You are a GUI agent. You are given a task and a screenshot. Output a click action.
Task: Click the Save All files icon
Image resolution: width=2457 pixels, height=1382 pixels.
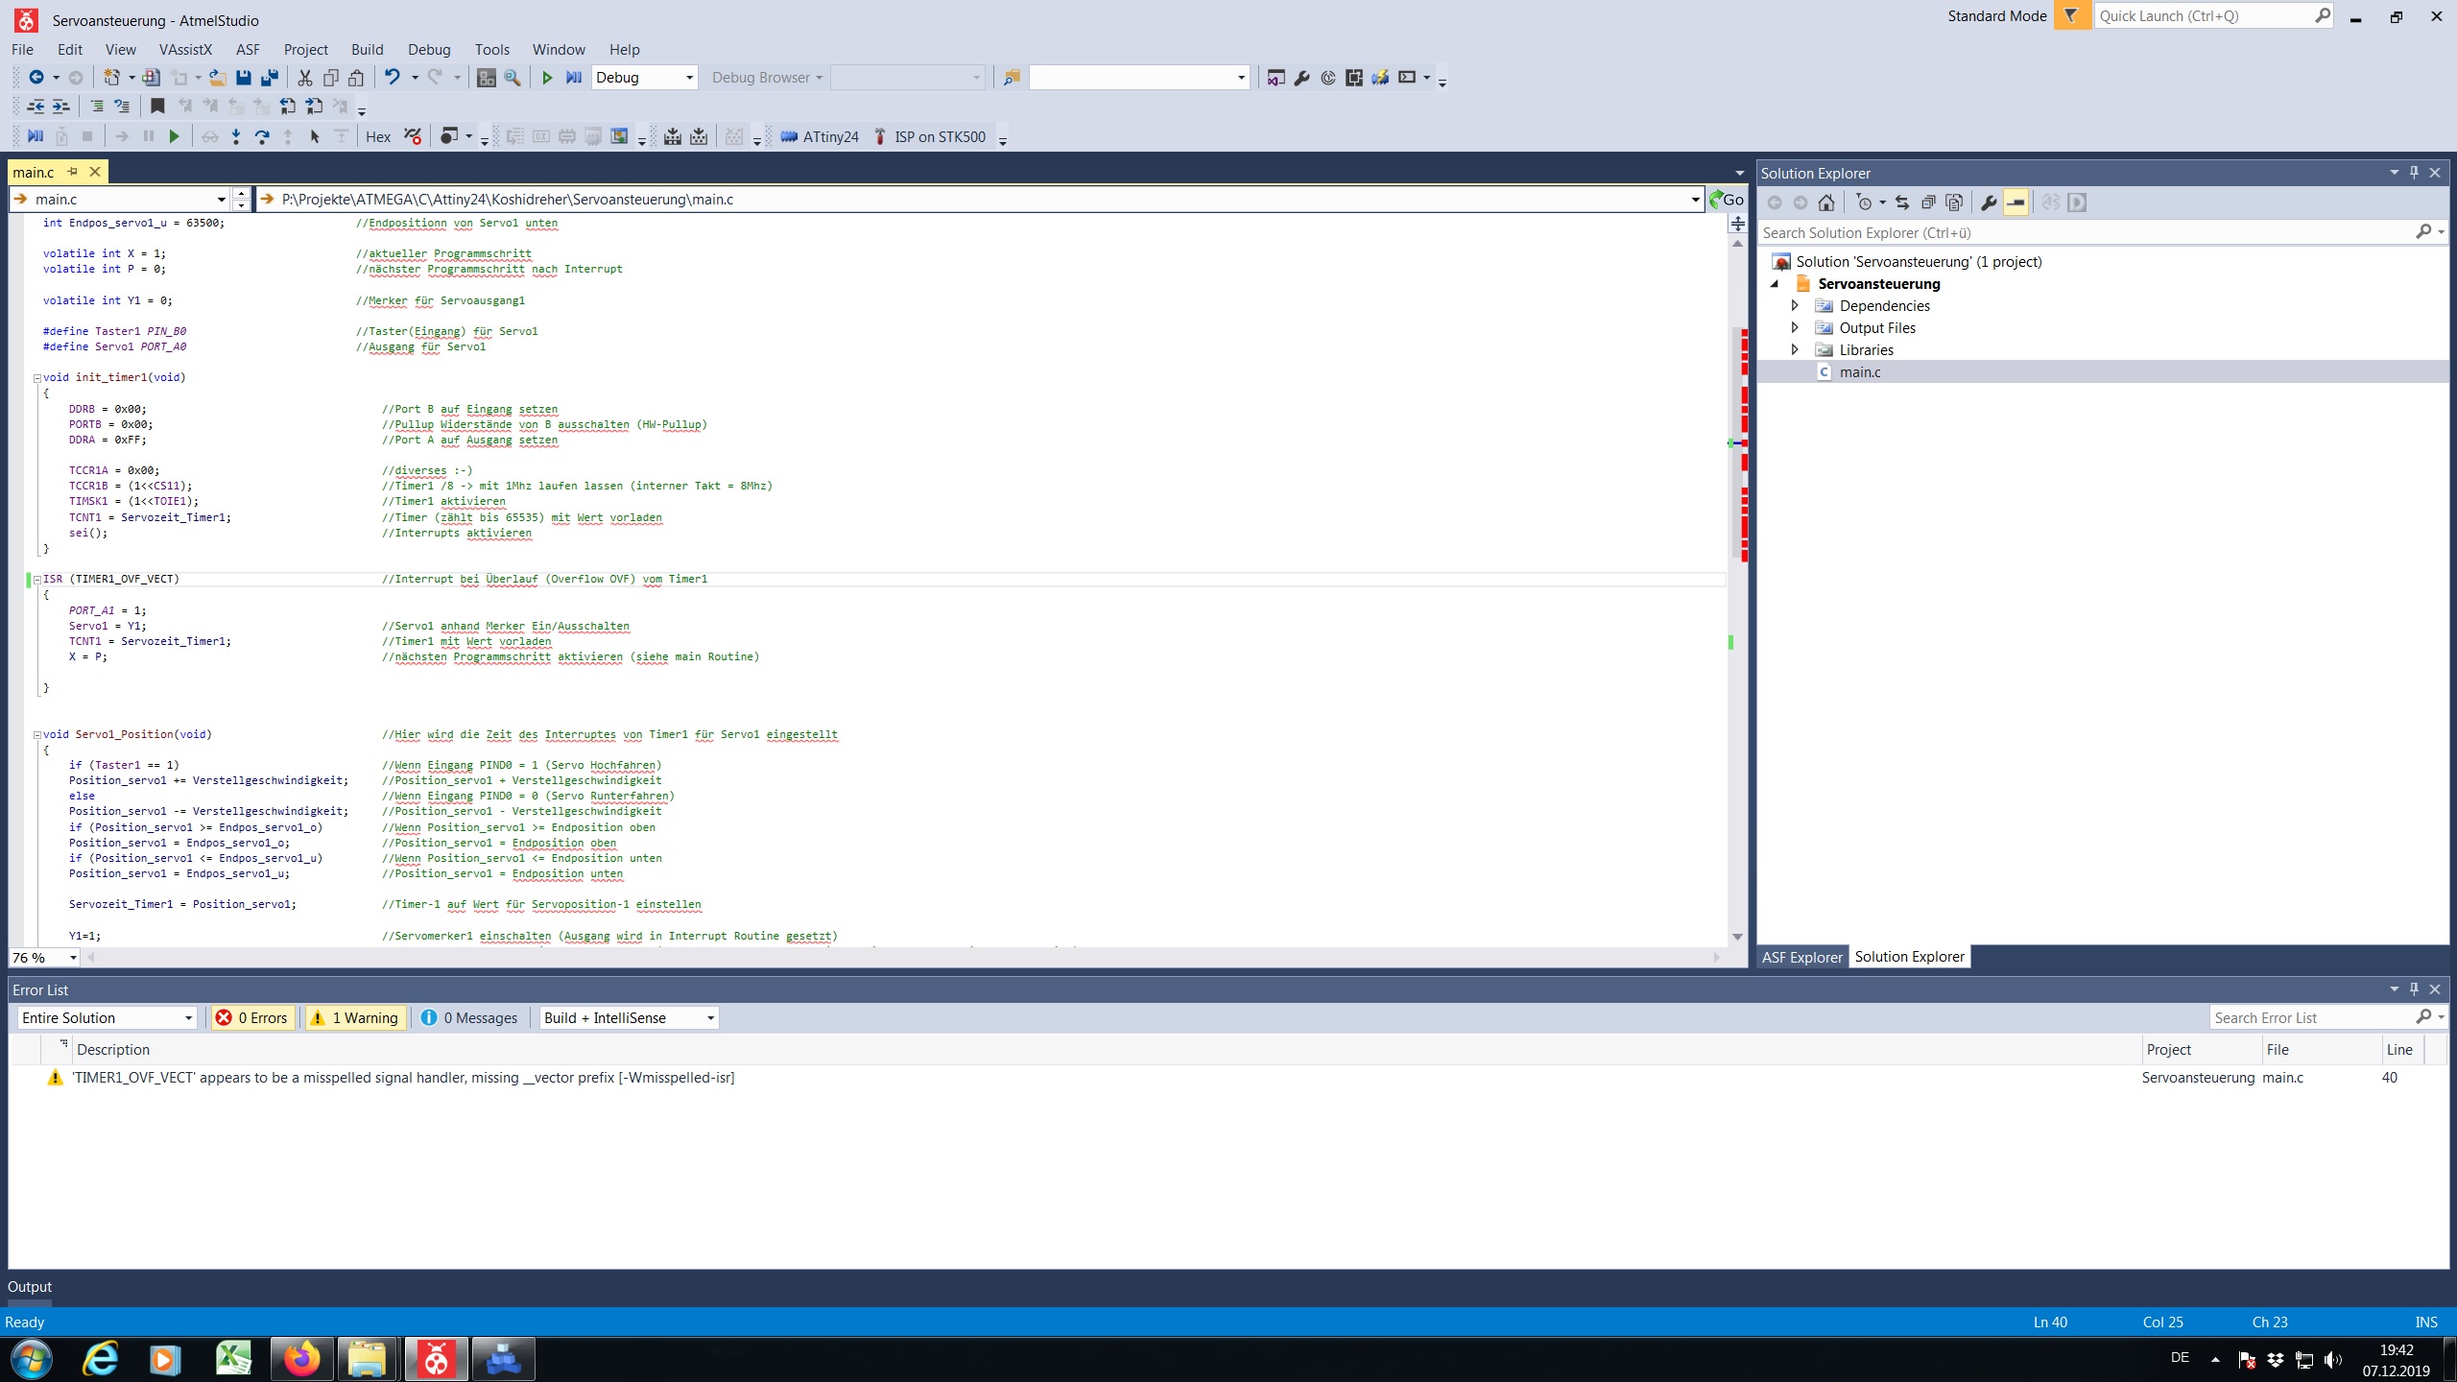(x=269, y=78)
